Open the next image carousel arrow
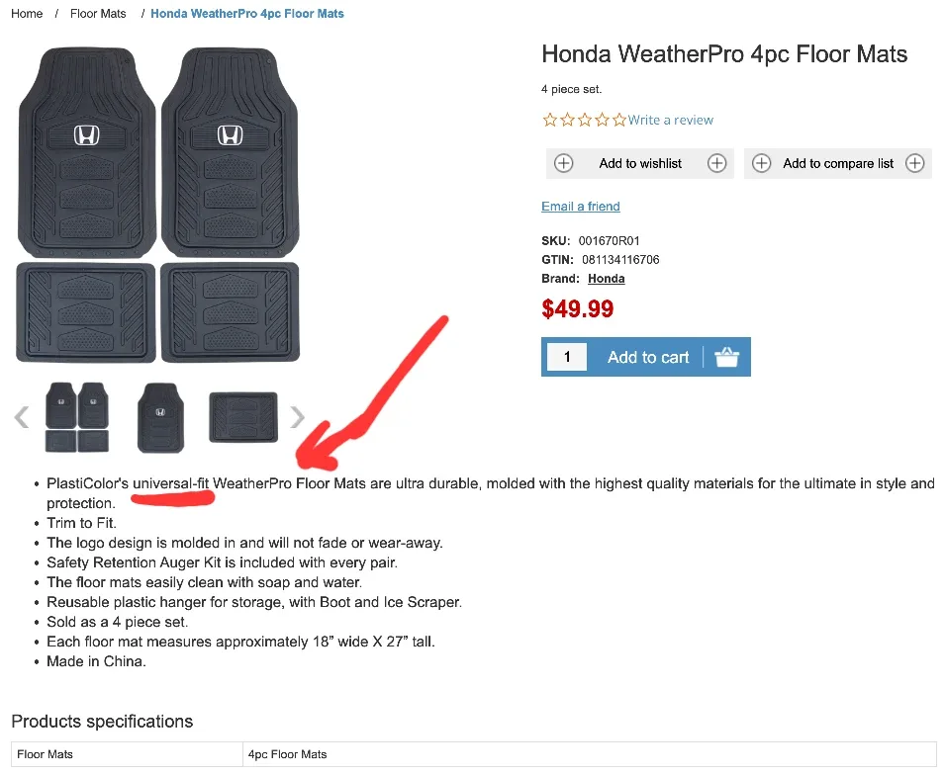Image resolution: width=945 pixels, height=775 pixels. pyautogui.click(x=297, y=417)
